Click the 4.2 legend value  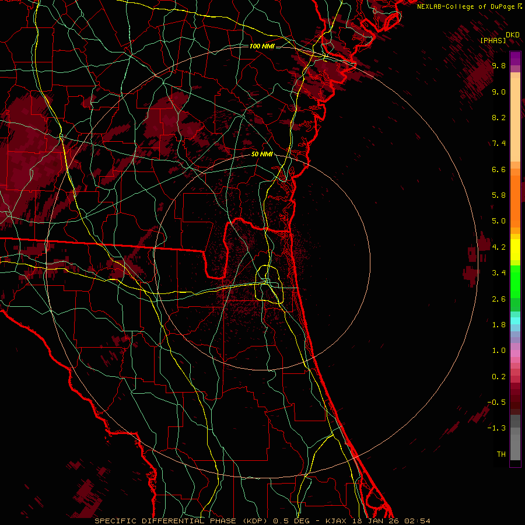click(x=499, y=247)
